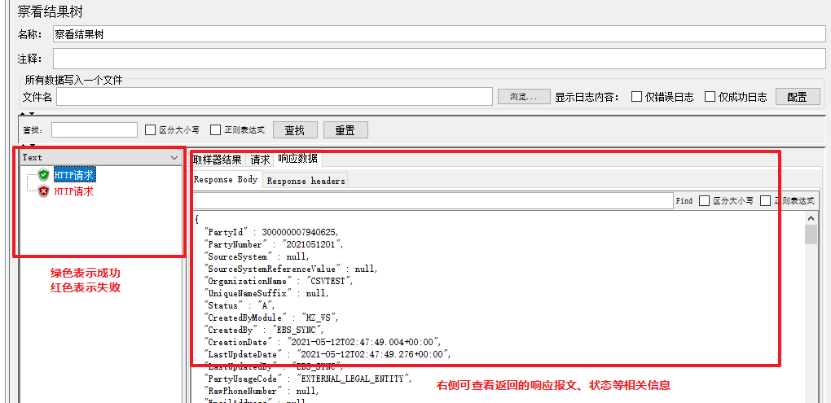Click the 配置 button
The height and width of the screenshot is (403, 831).
coord(798,97)
